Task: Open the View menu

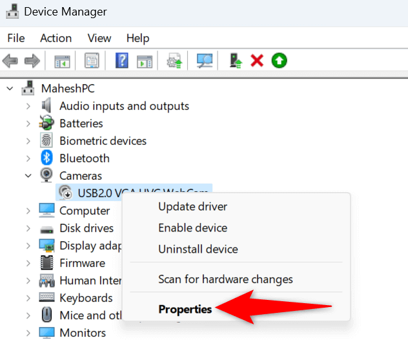Action: tap(99, 38)
